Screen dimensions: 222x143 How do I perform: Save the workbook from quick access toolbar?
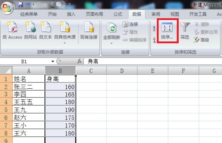[20, 5]
